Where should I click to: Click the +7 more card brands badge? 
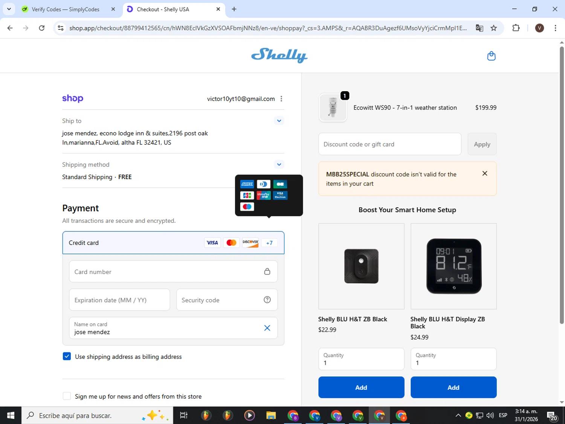pos(269,243)
